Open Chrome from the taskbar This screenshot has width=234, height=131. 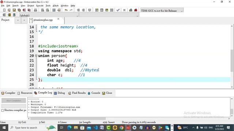(121, 128)
